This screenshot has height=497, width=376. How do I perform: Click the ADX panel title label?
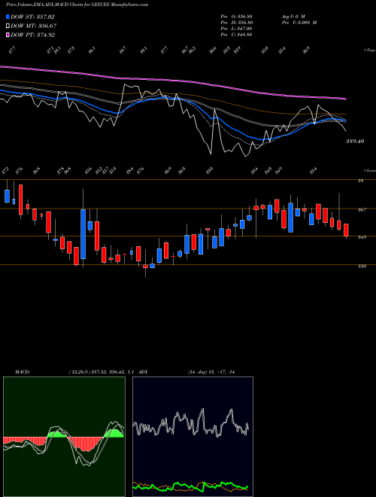(144, 372)
